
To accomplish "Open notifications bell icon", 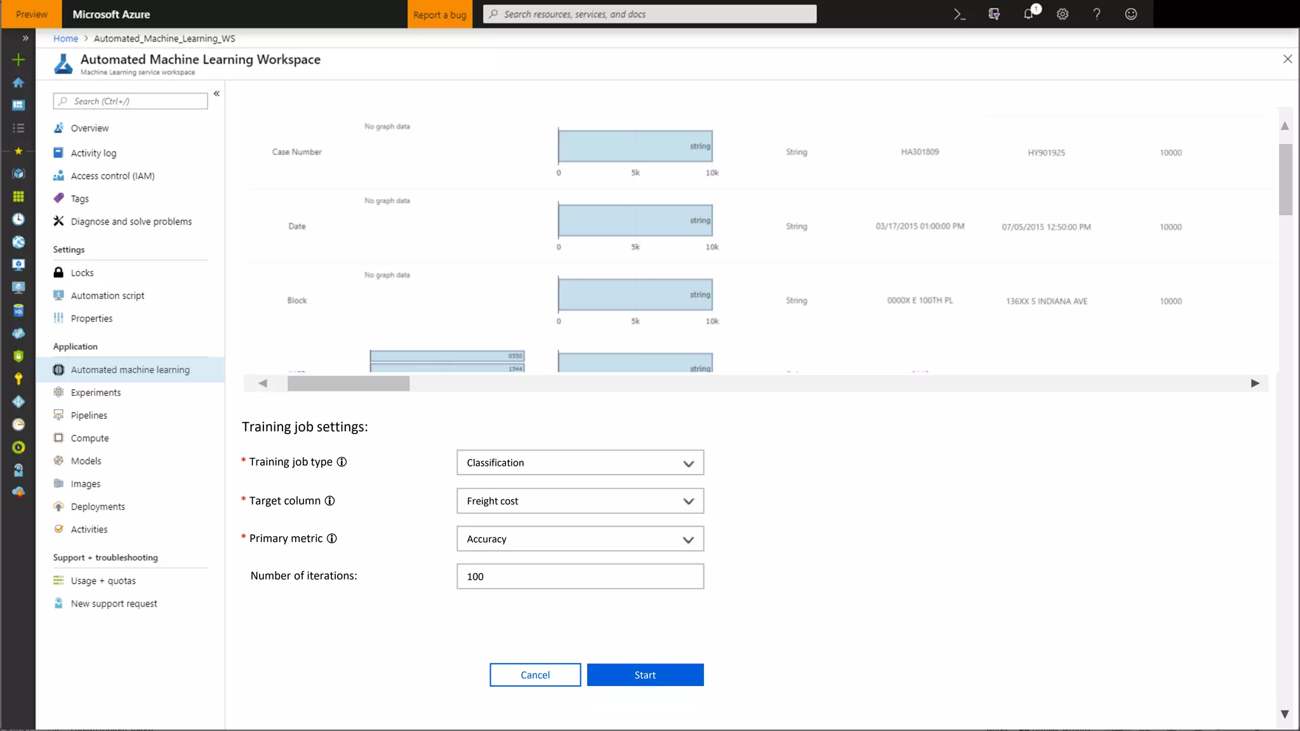I will click(x=1029, y=14).
